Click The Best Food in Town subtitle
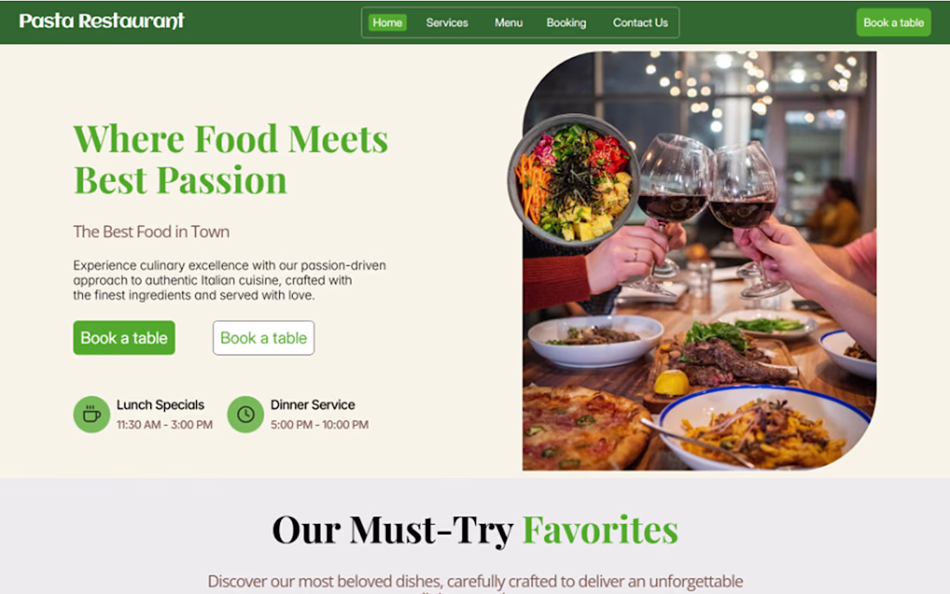The height and width of the screenshot is (594, 950). [151, 232]
